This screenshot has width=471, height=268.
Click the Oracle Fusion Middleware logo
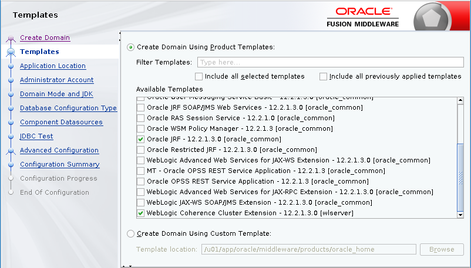[x=362, y=16]
